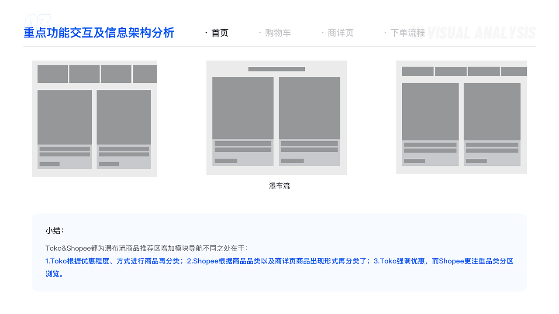559x314 pixels.
Task: Go to the 下单流程 tab
Action: tap(407, 33)
